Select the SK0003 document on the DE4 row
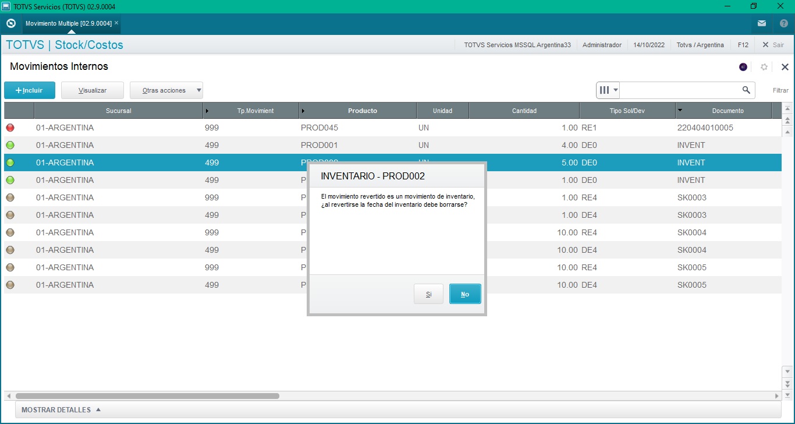The width and height of the screenshot is (795, 424). (x=692, y=215)
